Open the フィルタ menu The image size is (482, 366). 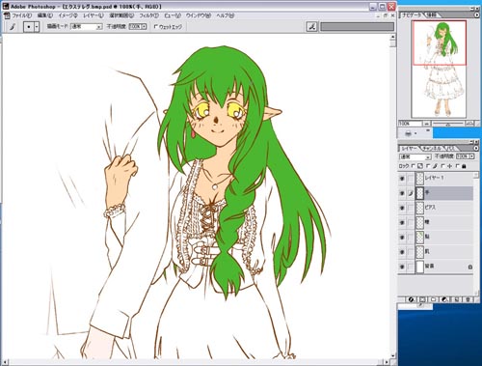pos(148,15)
